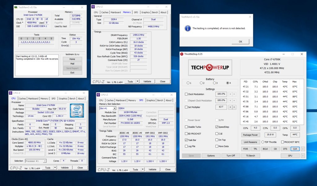
Task: Decrease Set Multiplier with left arrow
Action: [230, 107]
